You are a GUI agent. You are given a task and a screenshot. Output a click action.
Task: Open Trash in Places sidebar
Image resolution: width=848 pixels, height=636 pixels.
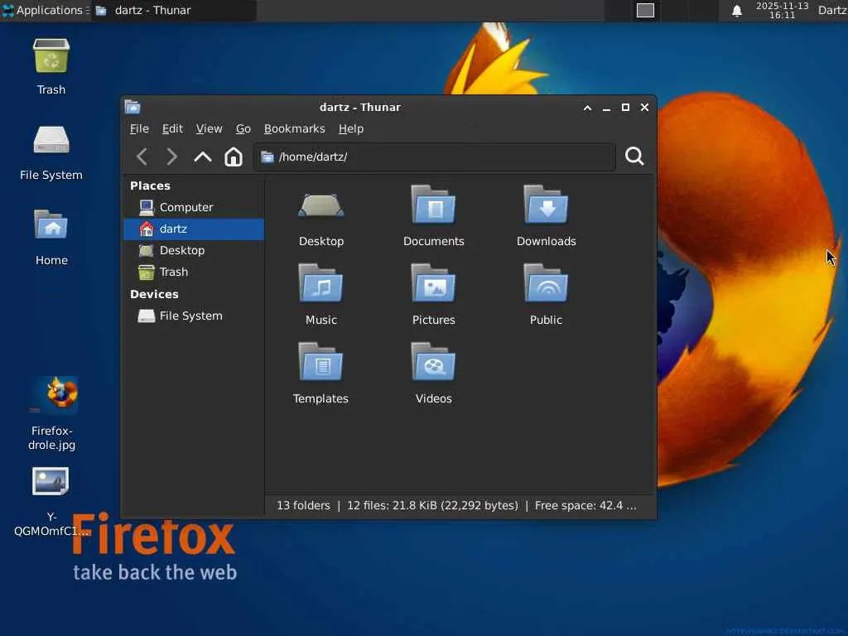pos(194,272)
